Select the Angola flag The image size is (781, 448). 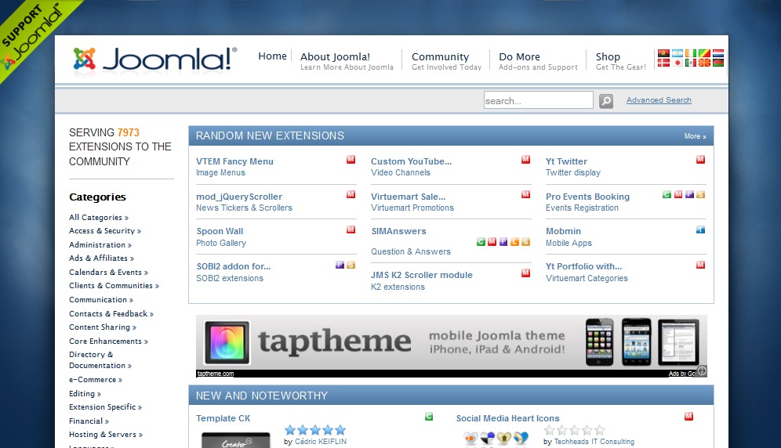663,53
